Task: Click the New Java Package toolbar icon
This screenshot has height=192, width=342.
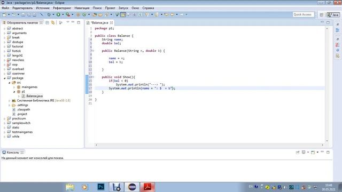Action: click(x=78, y=14)
